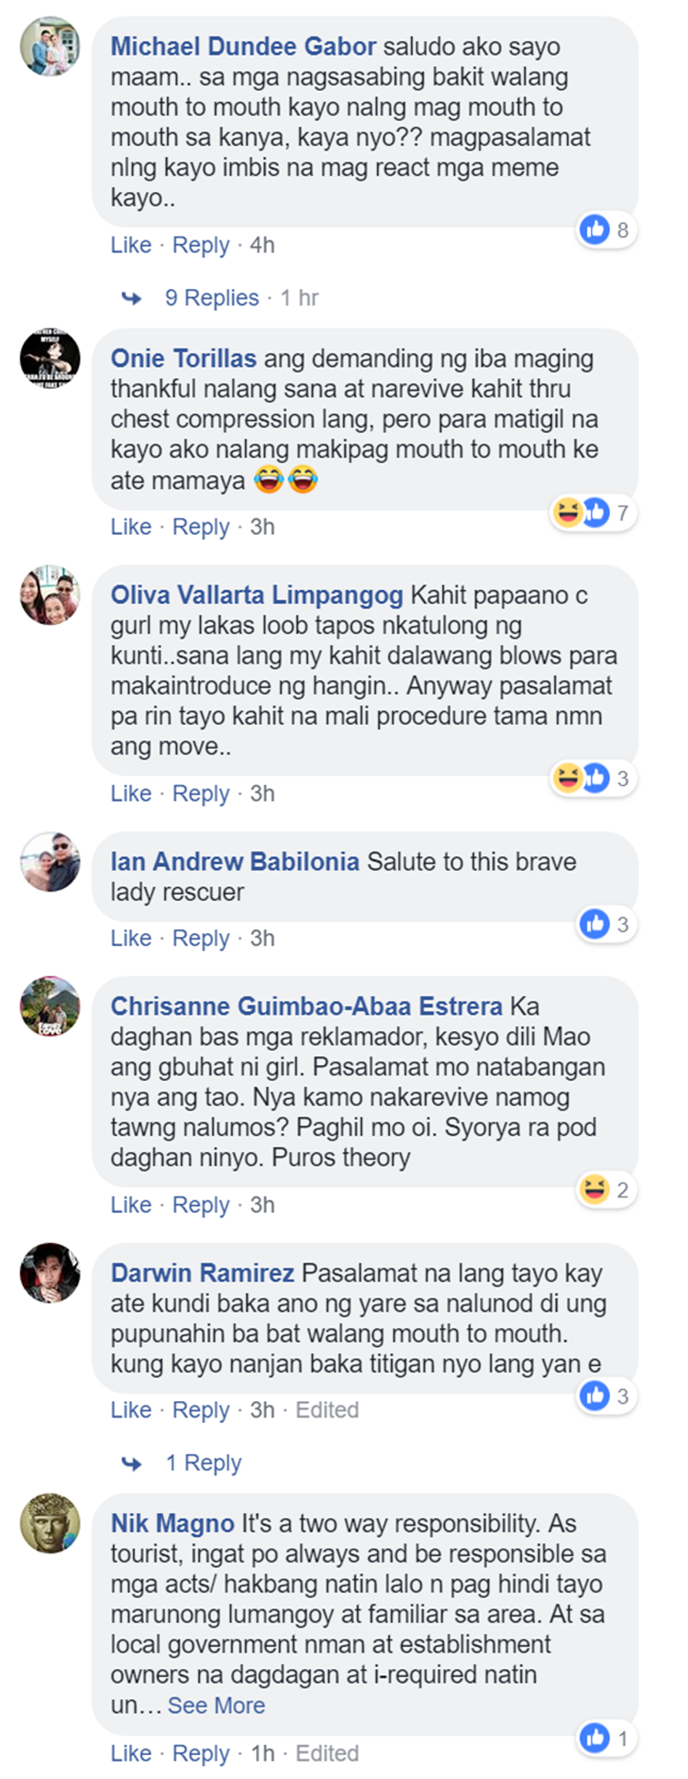View the reactions on Oliva Vallarta Limpangog's comment
This screenshot has width=688, height=1779.
tap(594, 778)
